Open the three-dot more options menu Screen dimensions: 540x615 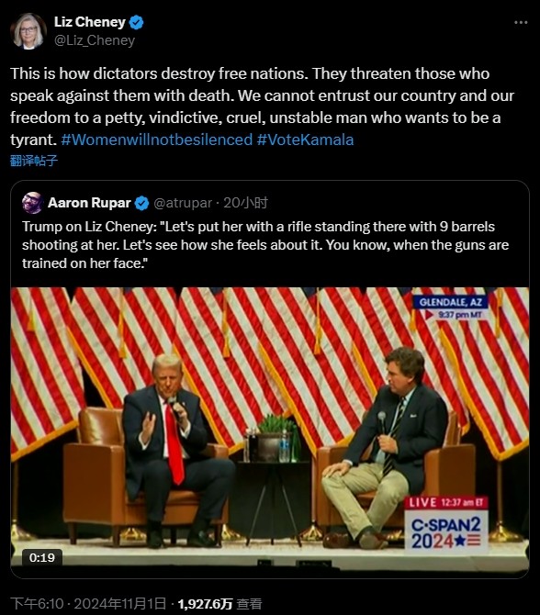(x=521, y=23)
